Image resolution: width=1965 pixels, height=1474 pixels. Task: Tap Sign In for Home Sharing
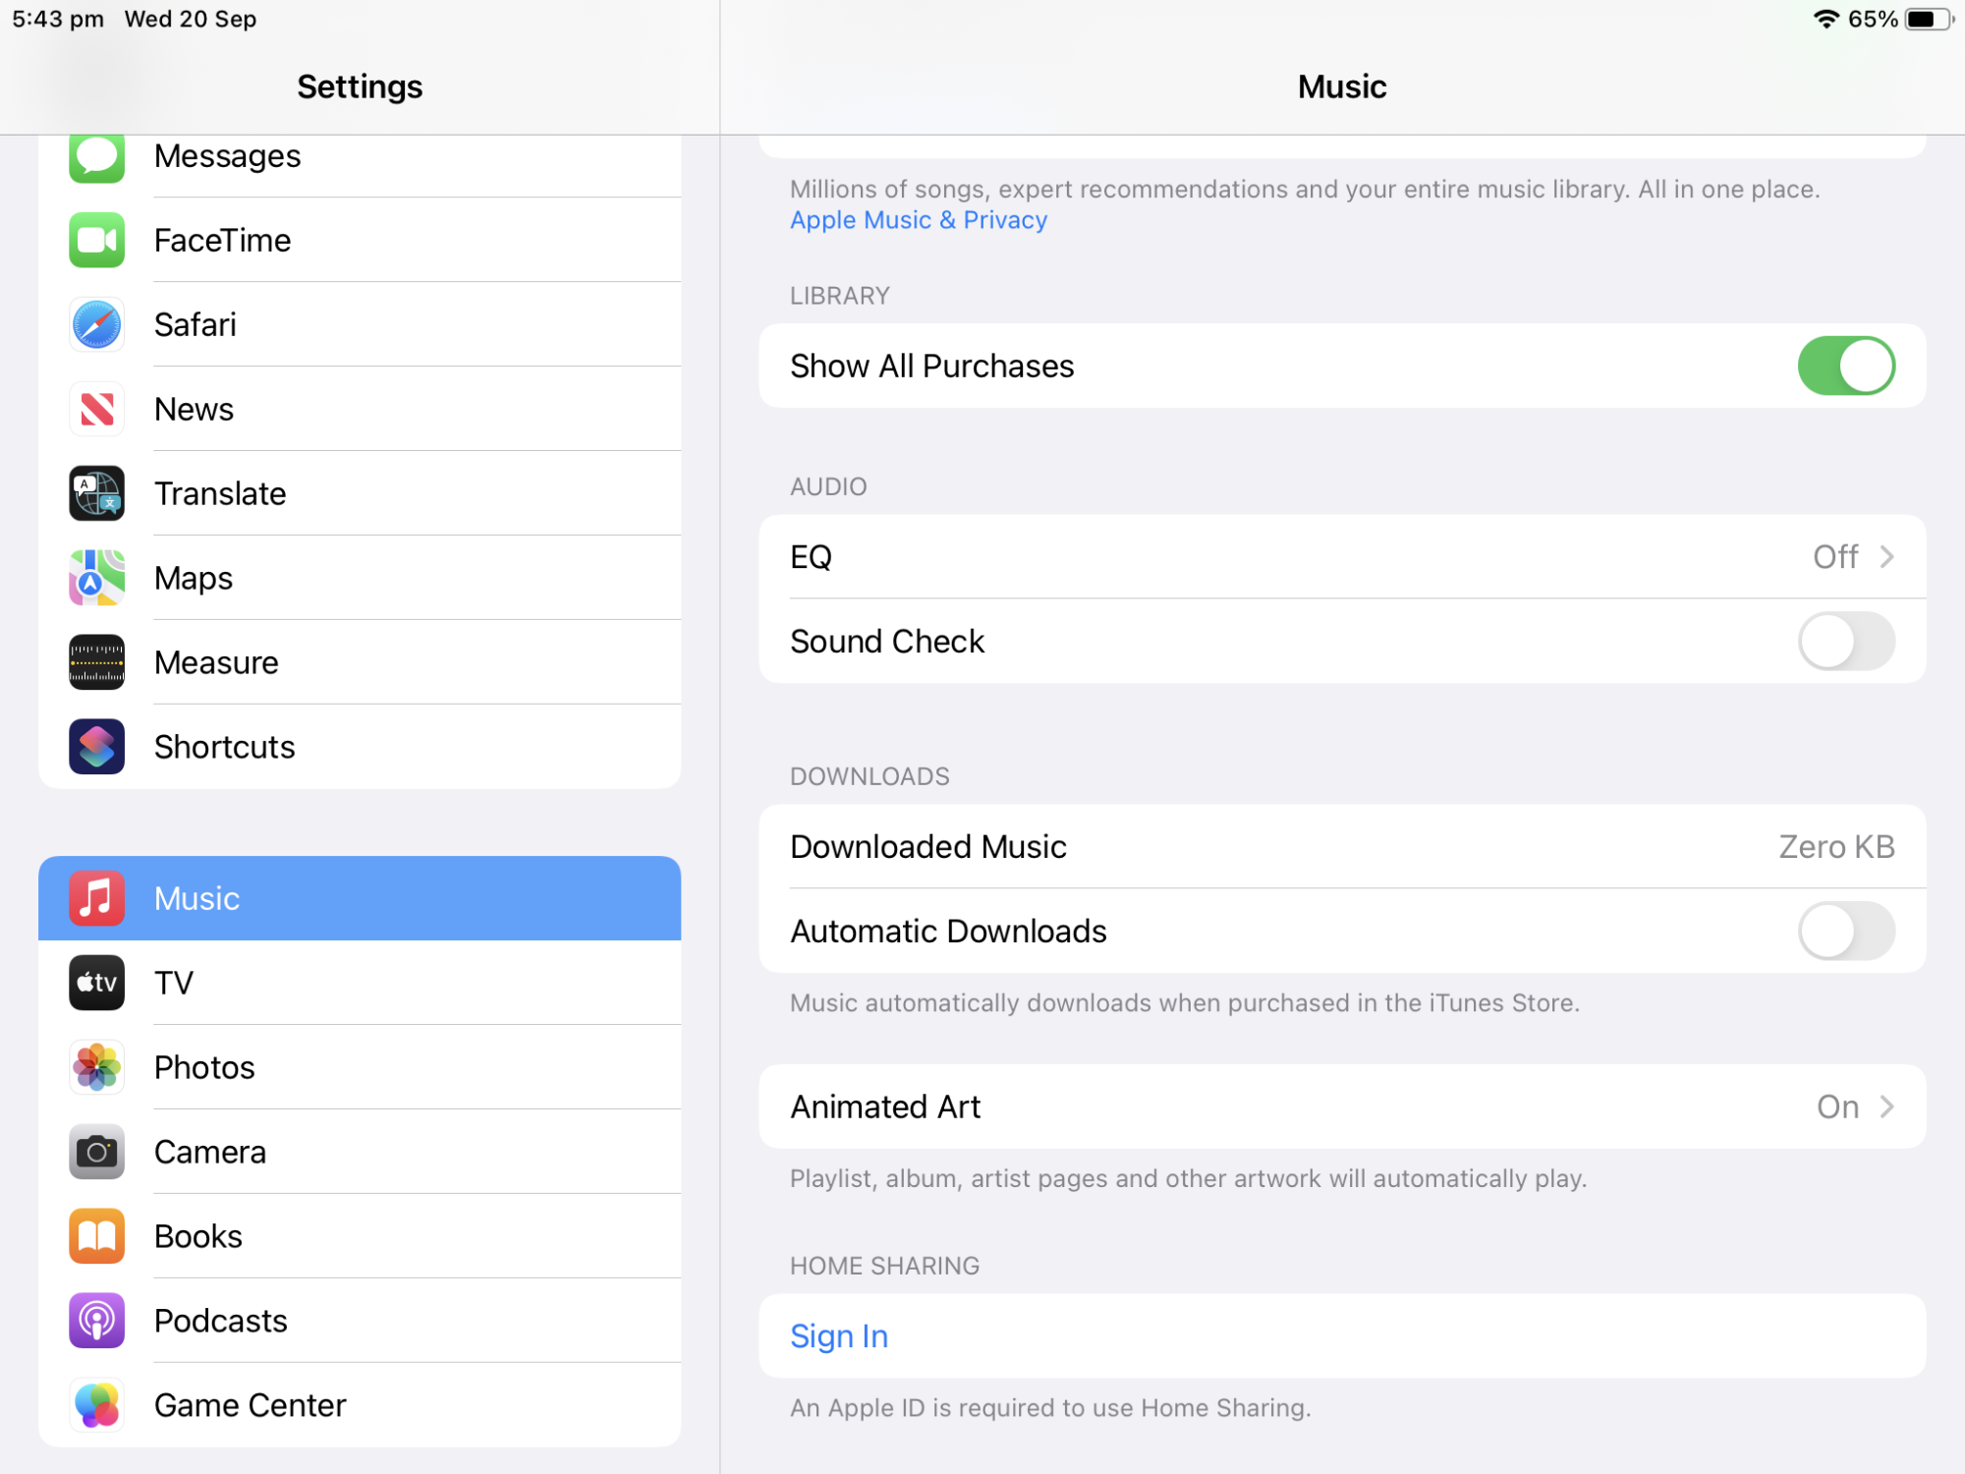point(839,1336)
